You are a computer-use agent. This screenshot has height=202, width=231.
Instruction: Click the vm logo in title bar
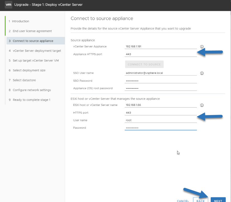click(x=8, y=4)
